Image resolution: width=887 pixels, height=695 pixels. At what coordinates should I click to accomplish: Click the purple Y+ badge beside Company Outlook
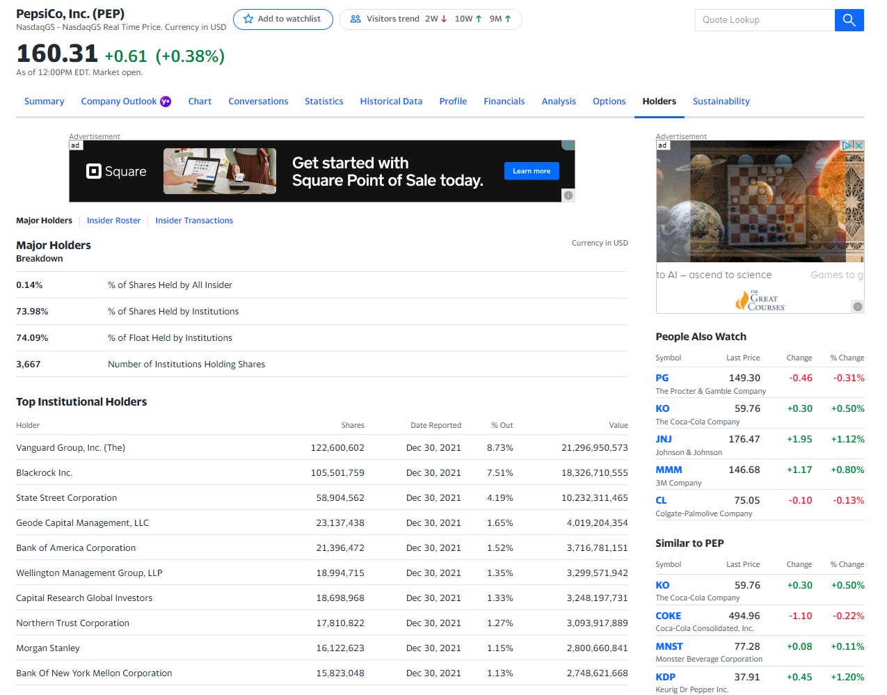pyautogui.click(x=166, y=102)
